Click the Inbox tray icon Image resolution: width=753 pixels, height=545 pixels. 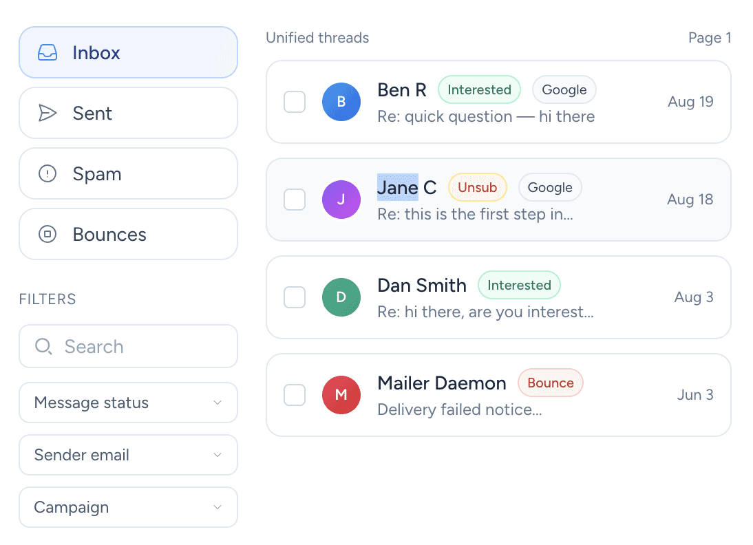click(47, 52)
